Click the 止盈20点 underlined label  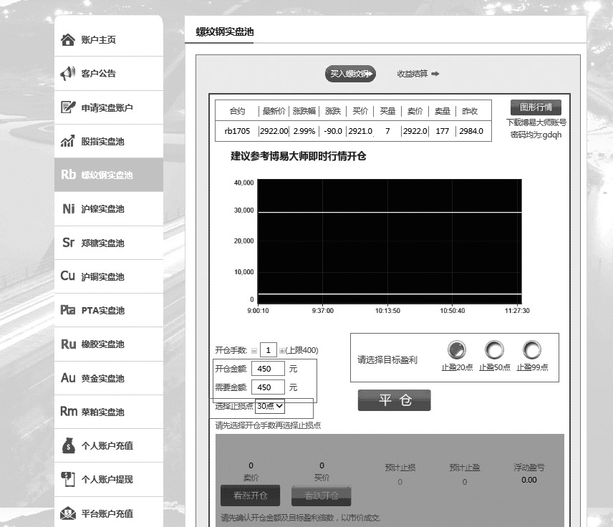click(x=457, y=367)
